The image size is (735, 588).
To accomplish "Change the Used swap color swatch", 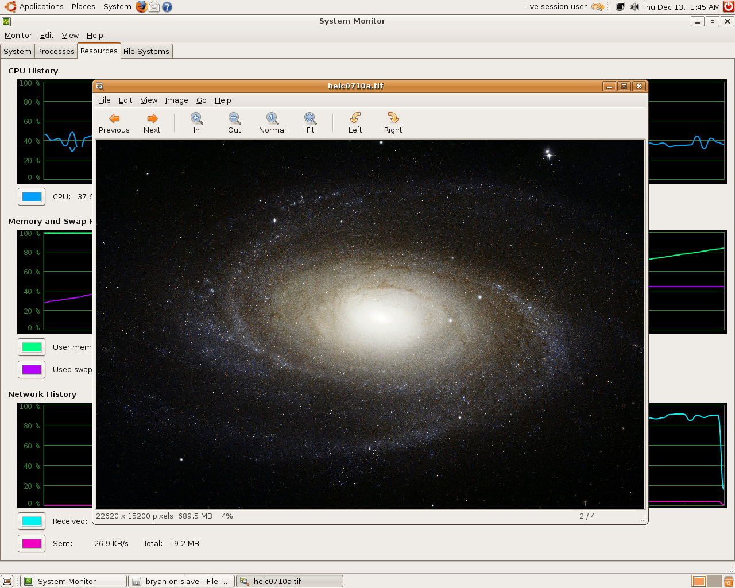I will pos(32,369).
